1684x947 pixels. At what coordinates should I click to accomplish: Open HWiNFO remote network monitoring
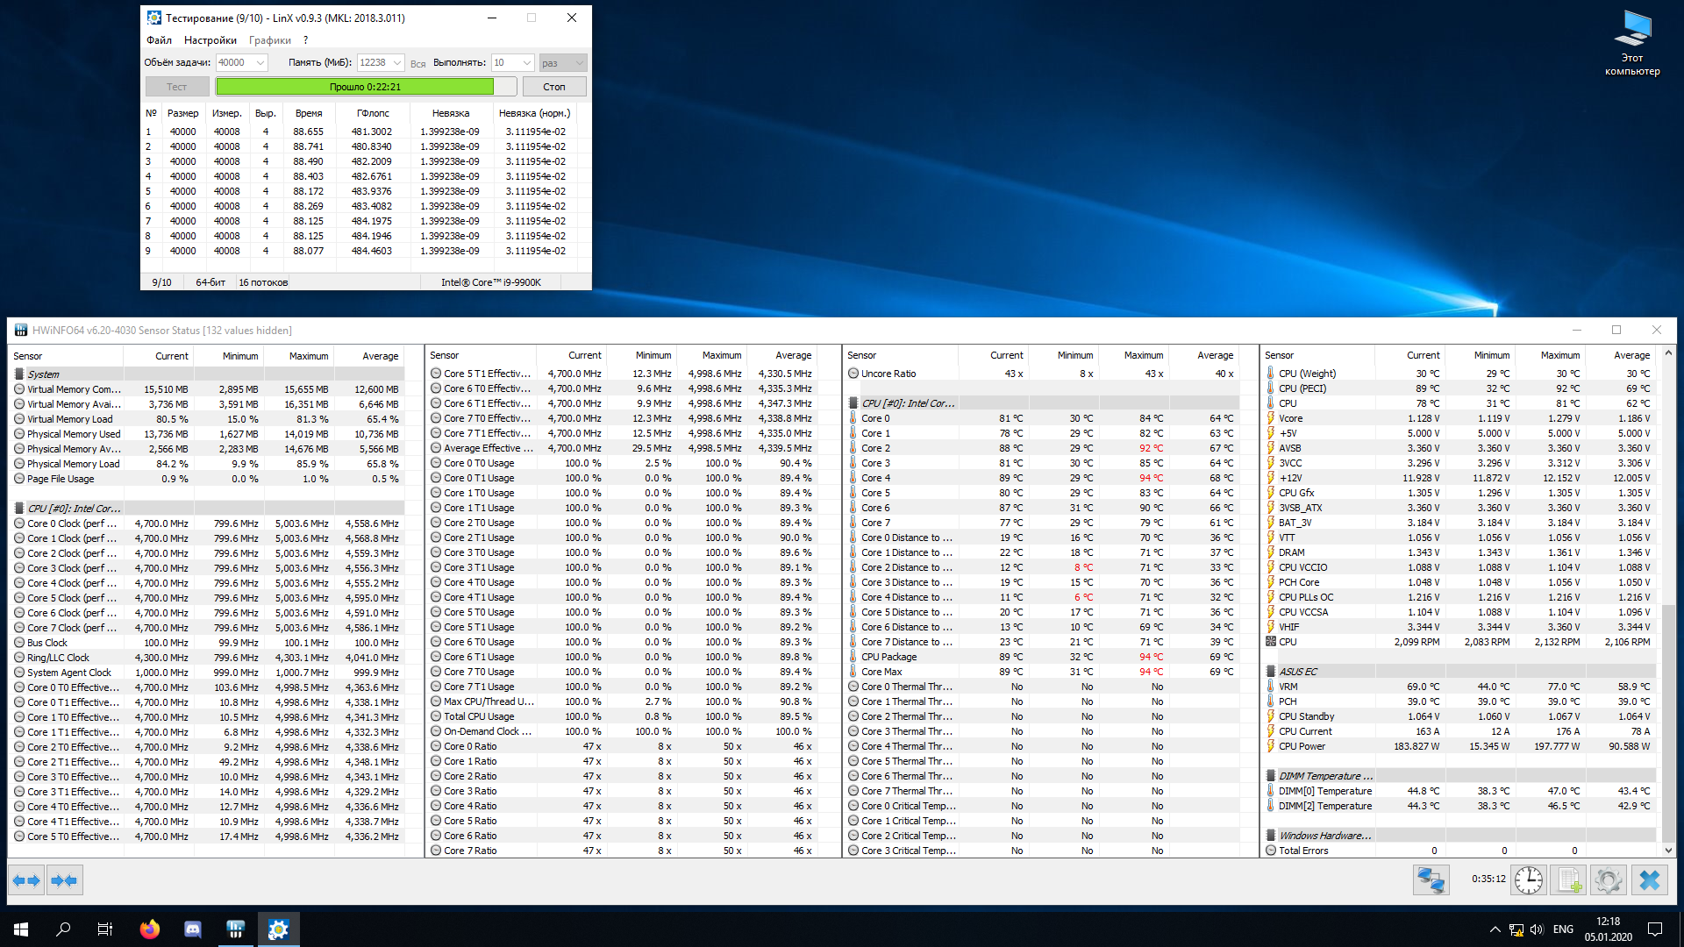(1431, 879)
